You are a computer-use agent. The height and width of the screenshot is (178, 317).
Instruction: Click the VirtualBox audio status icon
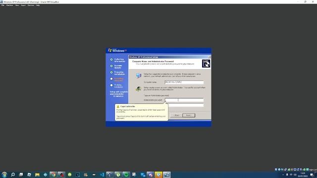point(282,170)
